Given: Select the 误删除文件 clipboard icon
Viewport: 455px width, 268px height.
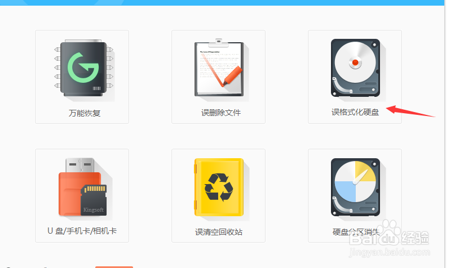Looking at the screenshot, I should (219, 67).
